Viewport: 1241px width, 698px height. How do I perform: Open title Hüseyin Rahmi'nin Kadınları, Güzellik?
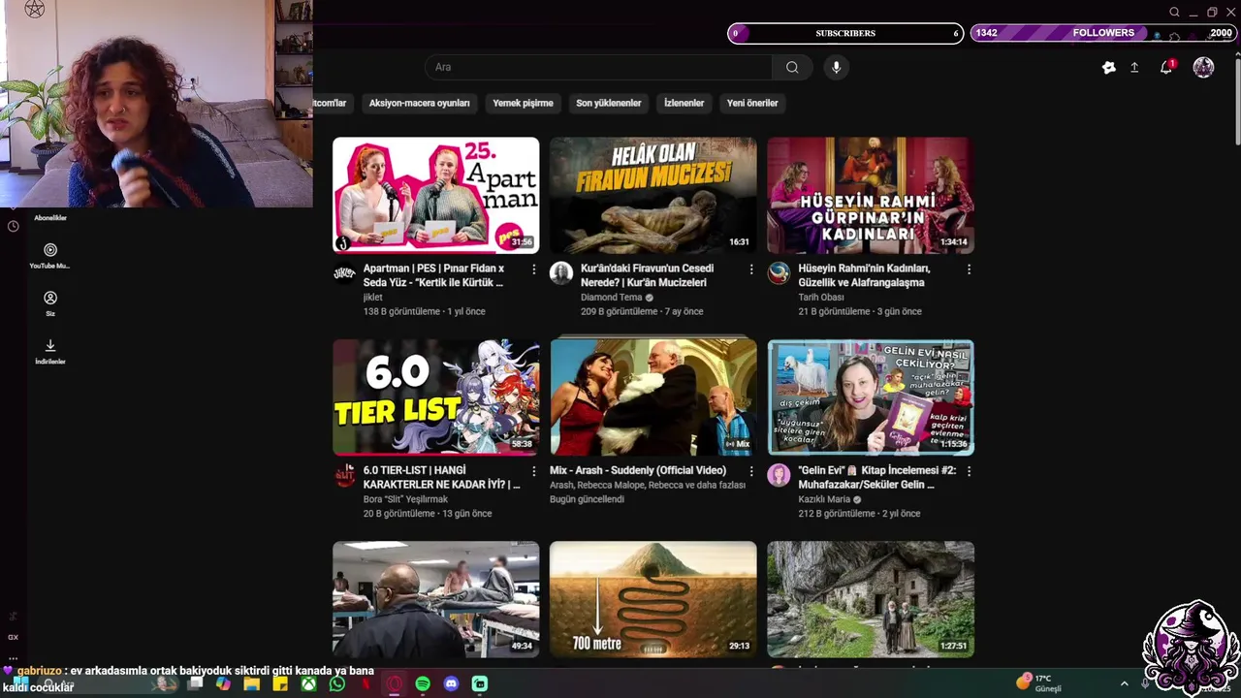864,275
